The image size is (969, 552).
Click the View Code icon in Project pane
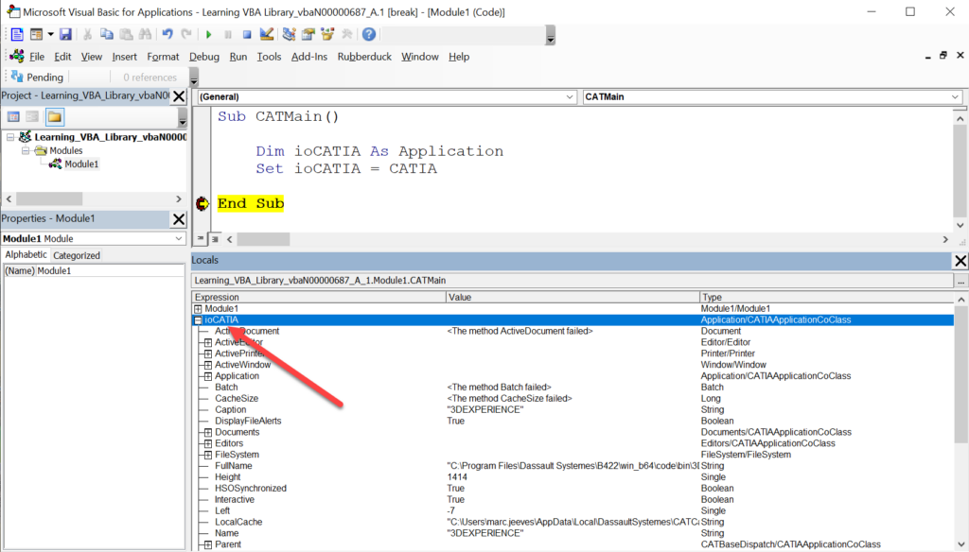tap(13, 116)
